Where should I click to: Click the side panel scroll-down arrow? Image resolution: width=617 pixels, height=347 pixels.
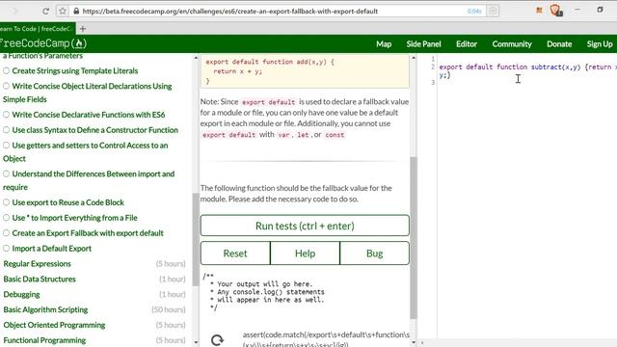click(196, 342)
